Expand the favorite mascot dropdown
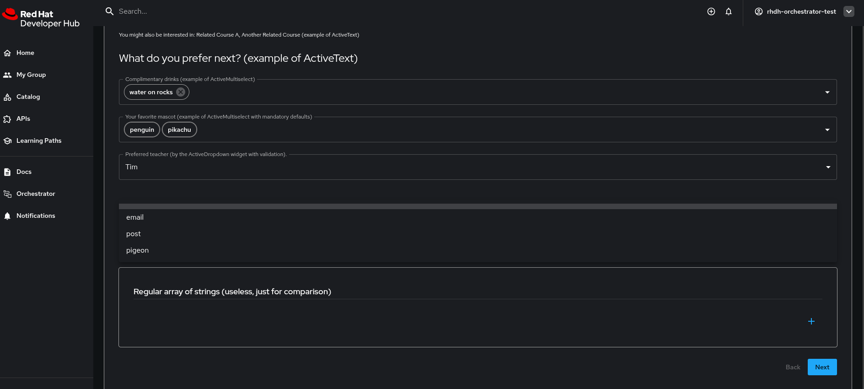 (x=827, y=130)
